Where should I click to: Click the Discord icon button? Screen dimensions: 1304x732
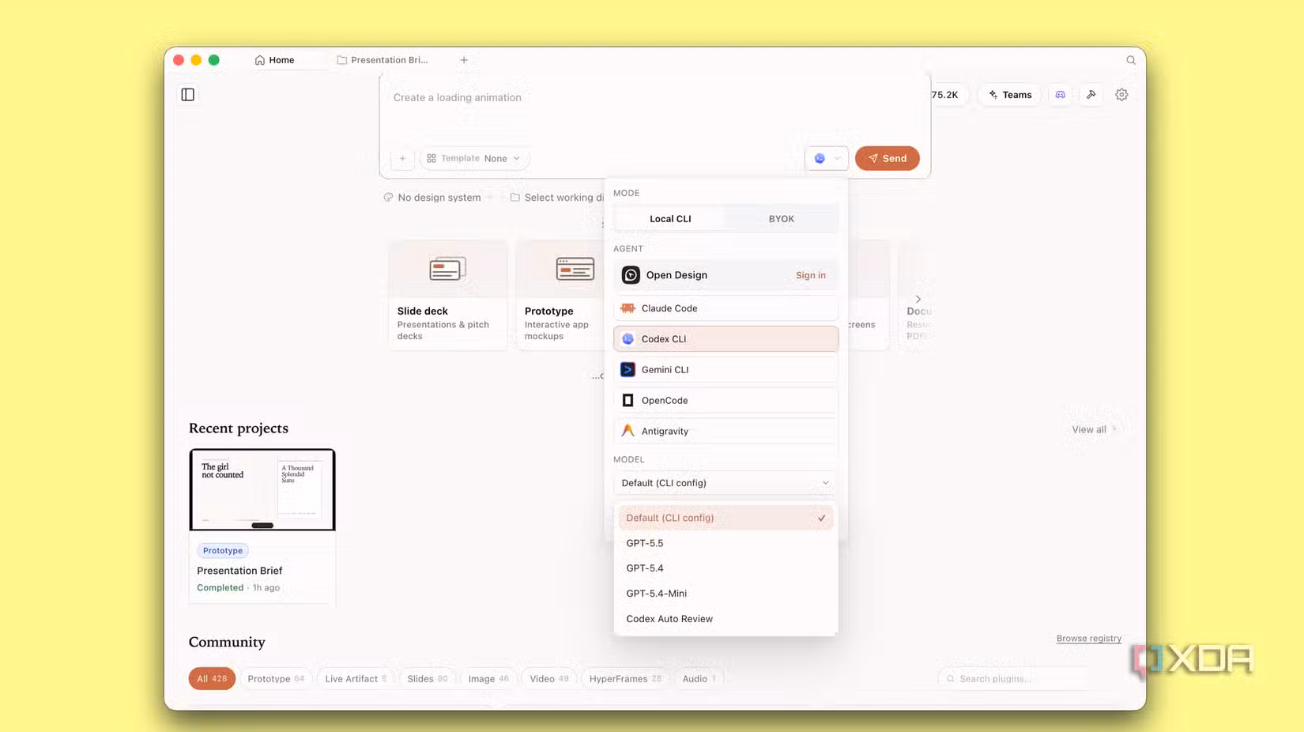pos(1061,95)
